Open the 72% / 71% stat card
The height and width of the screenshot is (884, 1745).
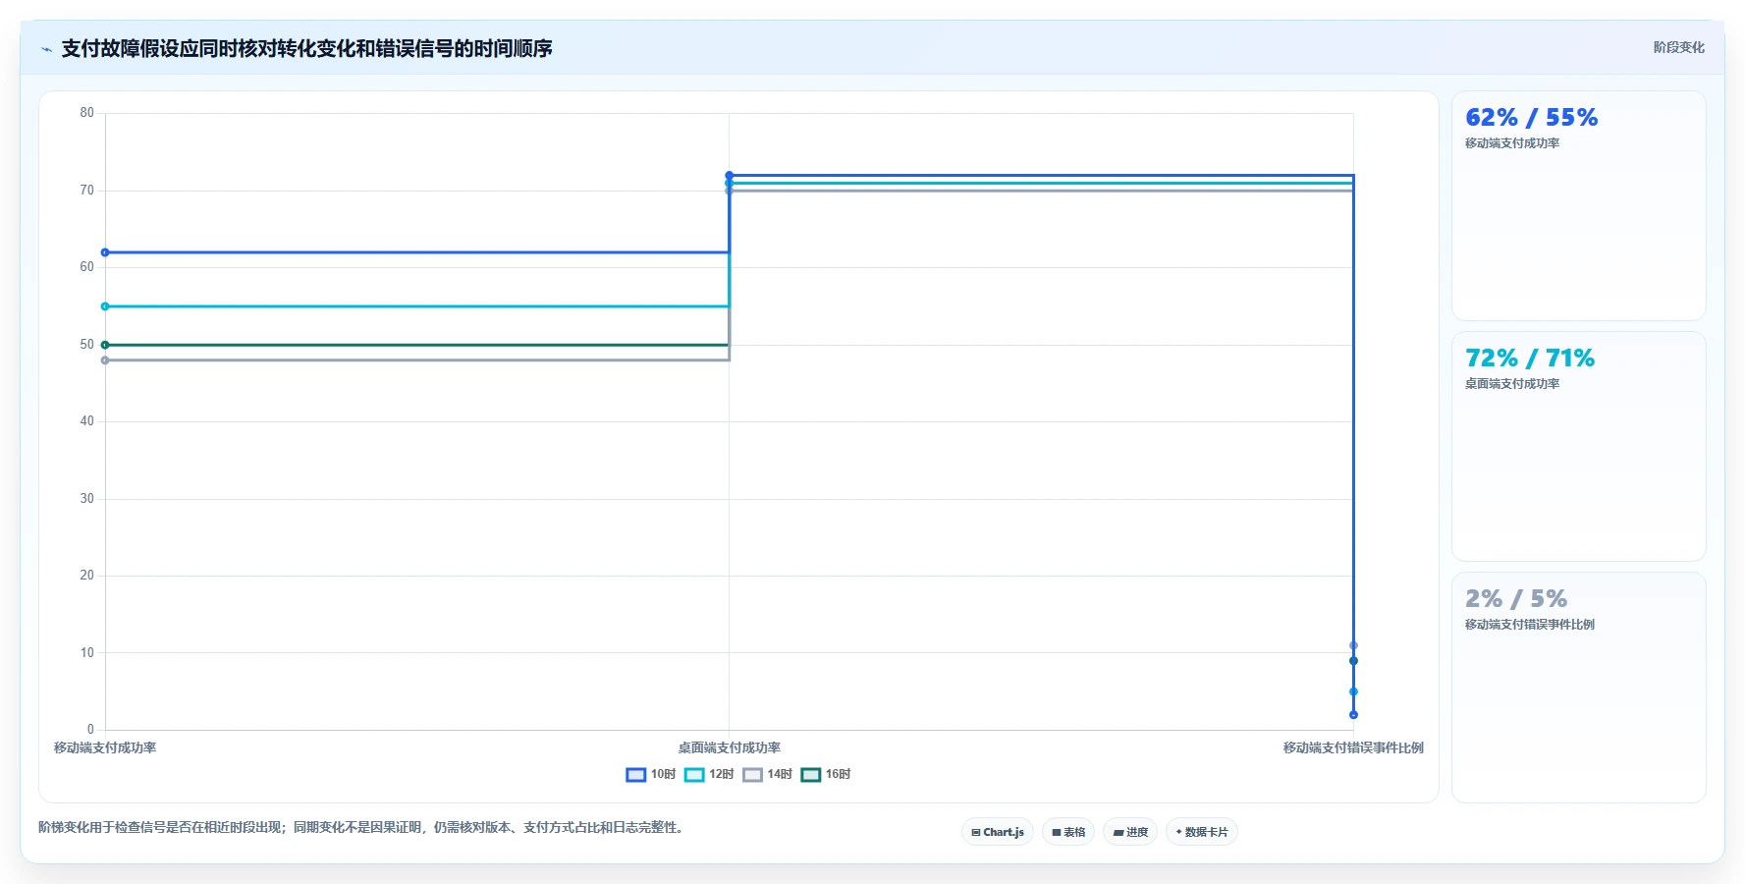(1578, 446)
